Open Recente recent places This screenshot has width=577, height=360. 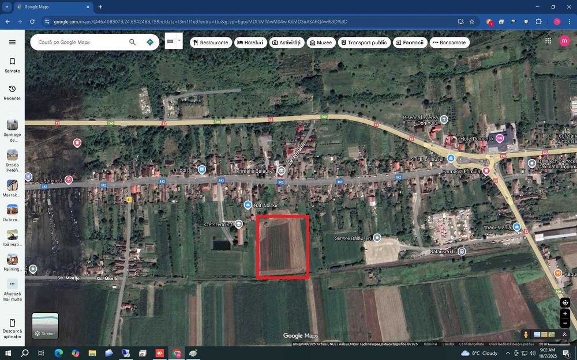pos(12,93)
